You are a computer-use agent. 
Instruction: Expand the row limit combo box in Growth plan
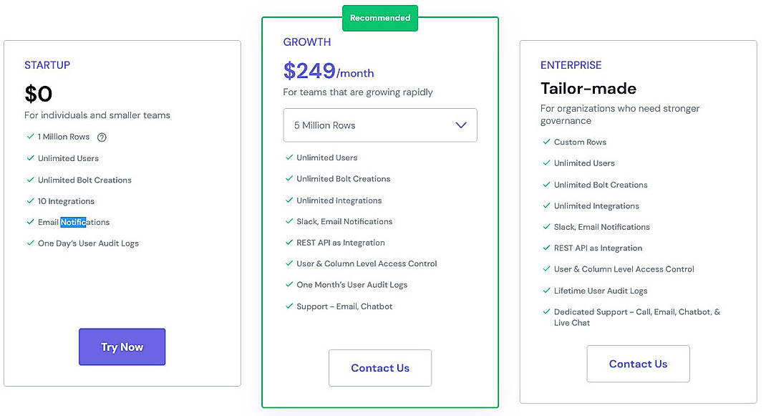[379, 125]
